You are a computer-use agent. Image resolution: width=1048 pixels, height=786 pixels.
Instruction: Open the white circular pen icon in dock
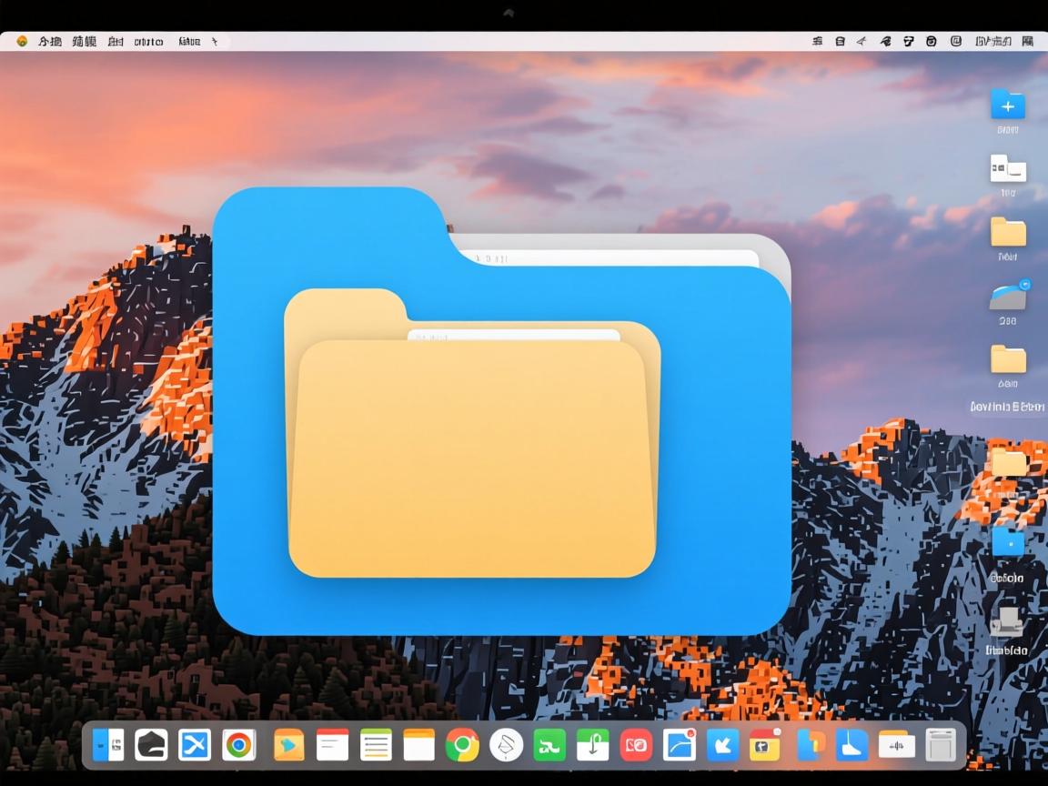507,746
